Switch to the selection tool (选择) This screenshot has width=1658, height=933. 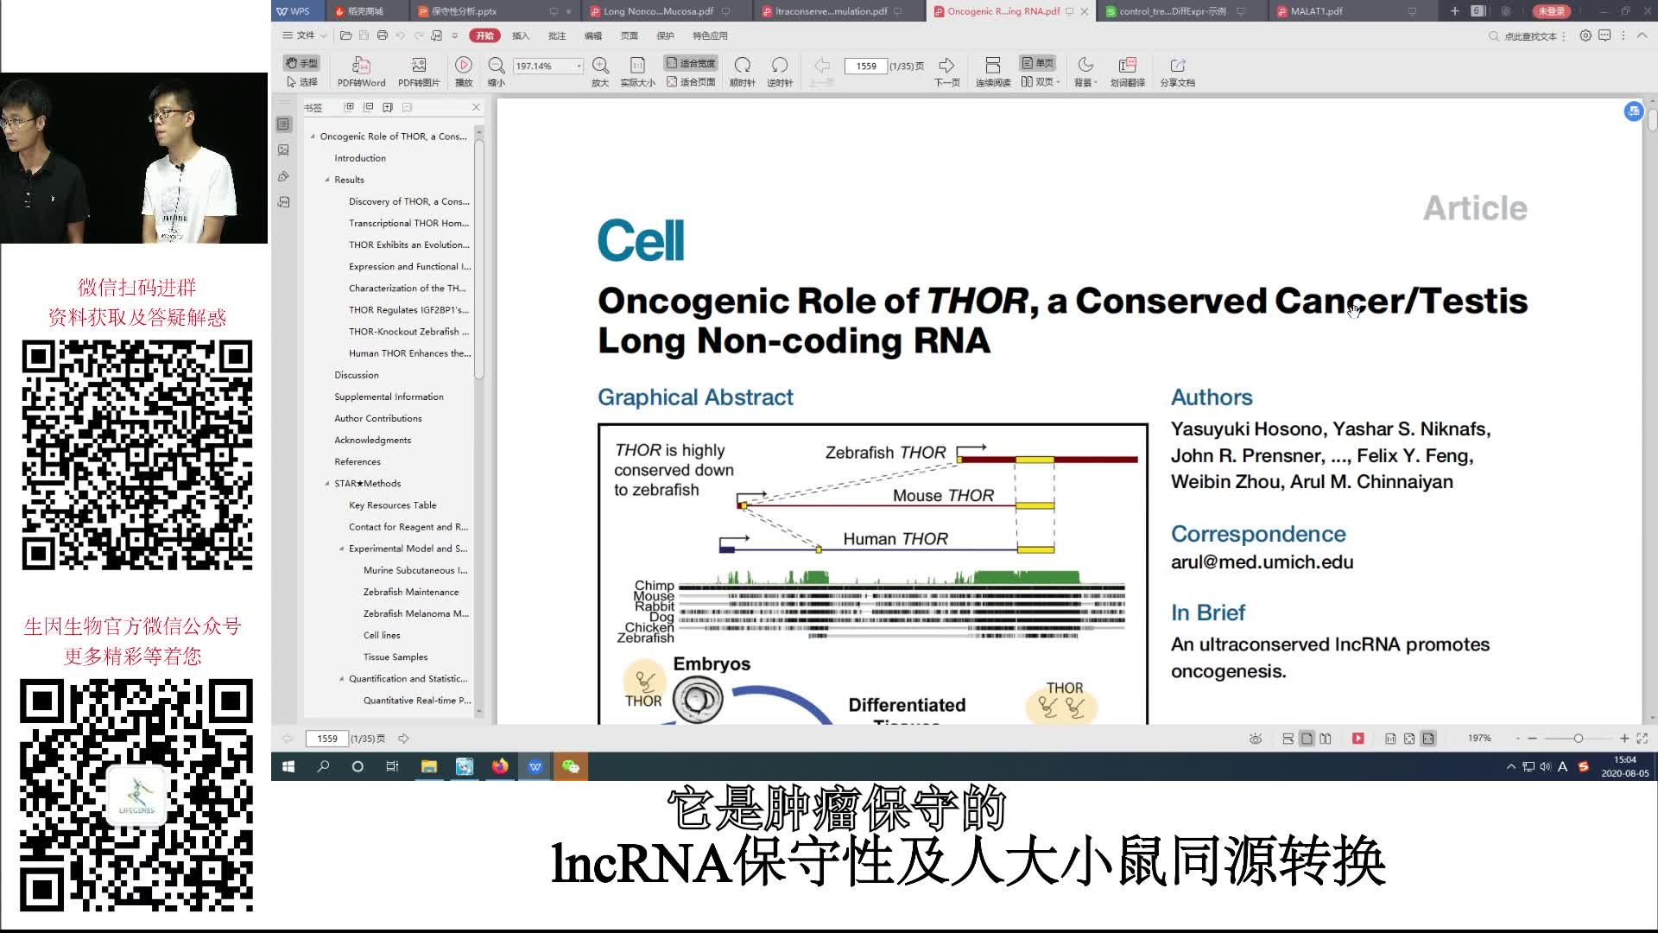[301, 82]
